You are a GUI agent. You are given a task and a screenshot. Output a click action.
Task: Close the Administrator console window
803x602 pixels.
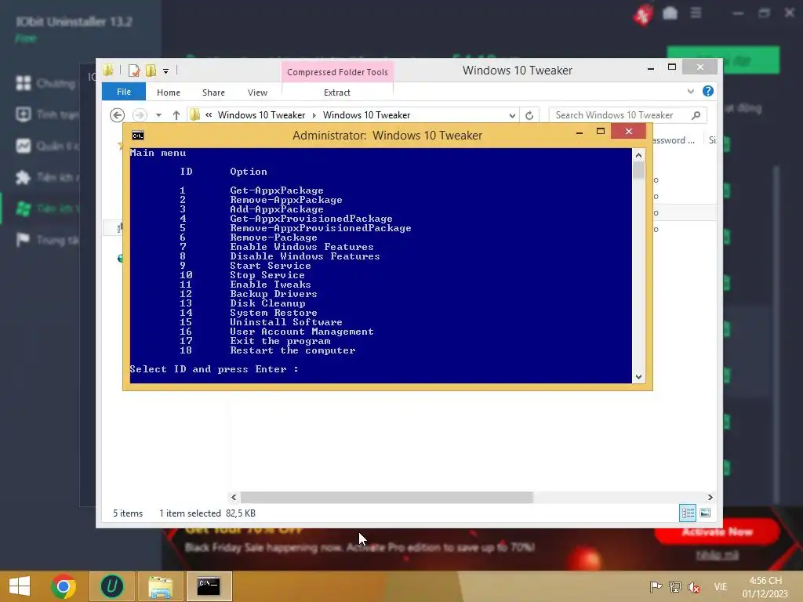coord(628,132)
